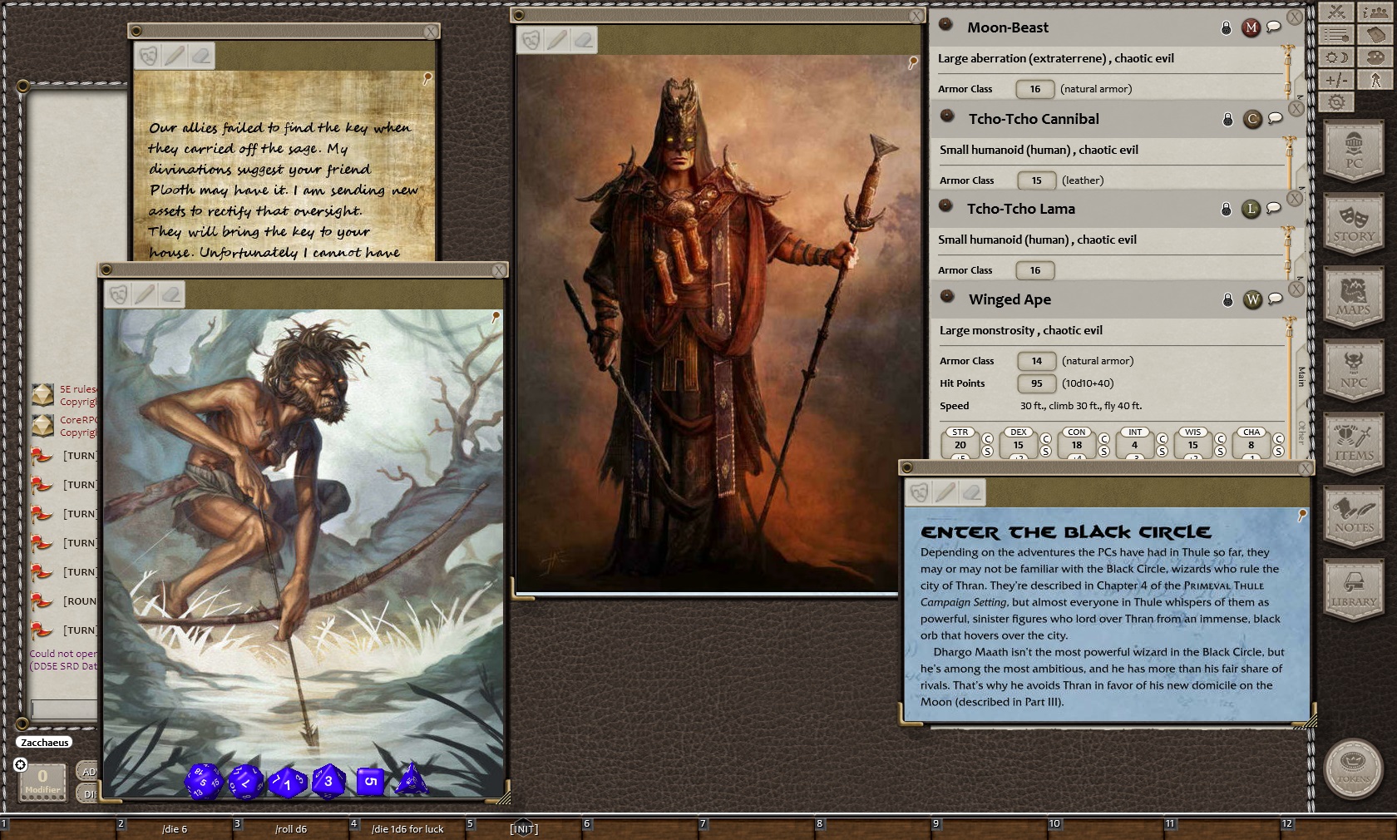Toggle the lock on Moon-Beast sheet
Image resolution: width=1397 pixels, height=840 pixels.
pos(1226,28)
